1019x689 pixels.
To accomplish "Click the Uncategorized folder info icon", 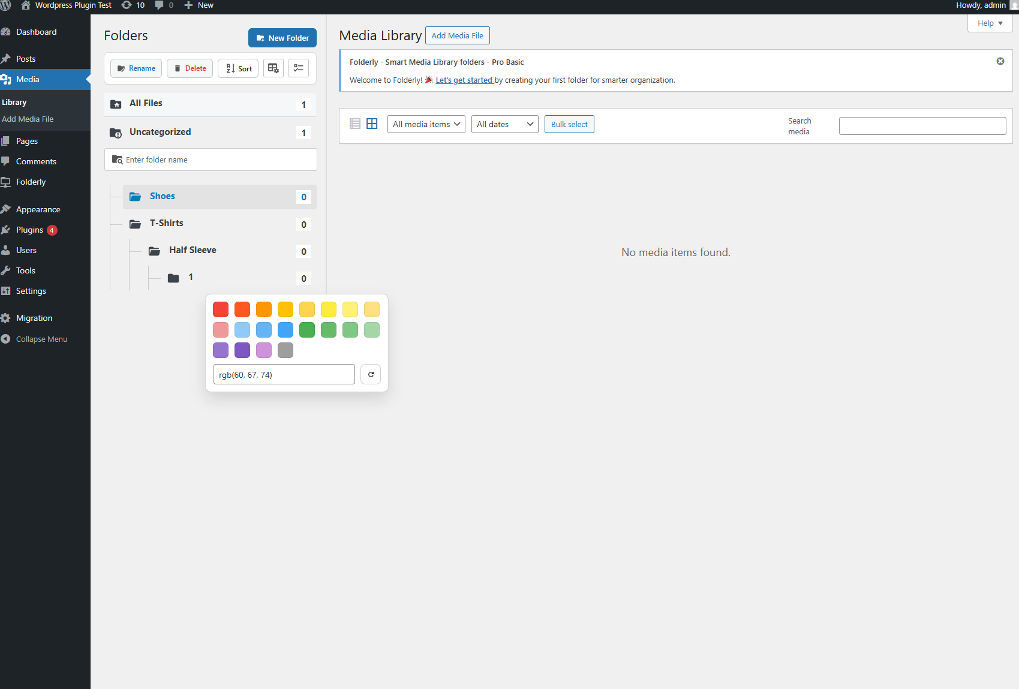I will [116, 133].
